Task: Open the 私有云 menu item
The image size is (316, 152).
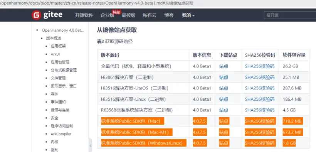Action: 150,15
